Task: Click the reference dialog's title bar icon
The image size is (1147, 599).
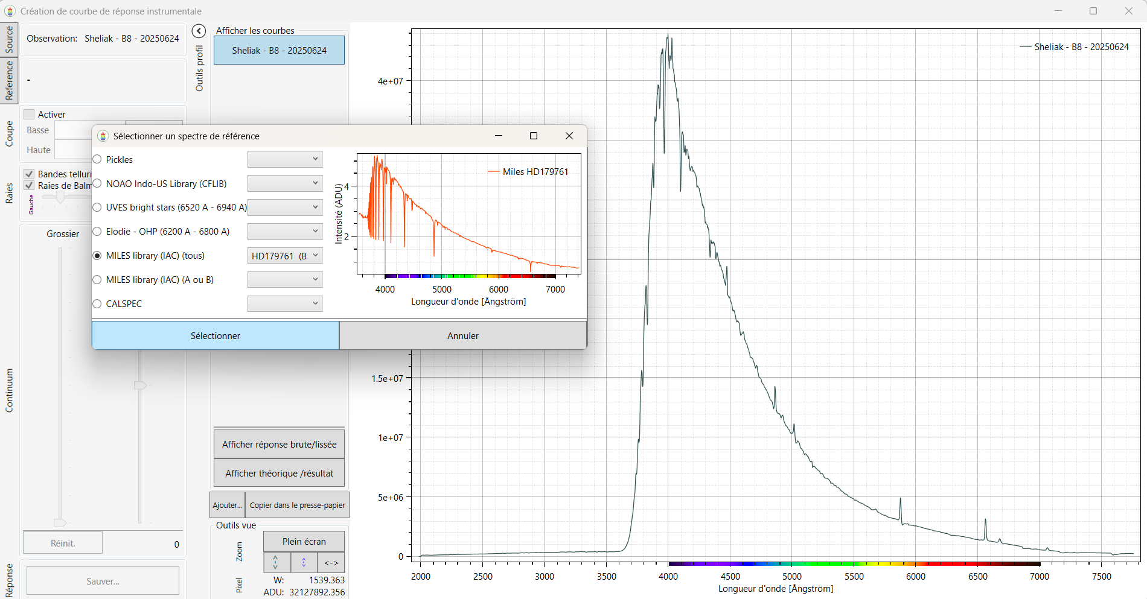Action: pos(103,136)
